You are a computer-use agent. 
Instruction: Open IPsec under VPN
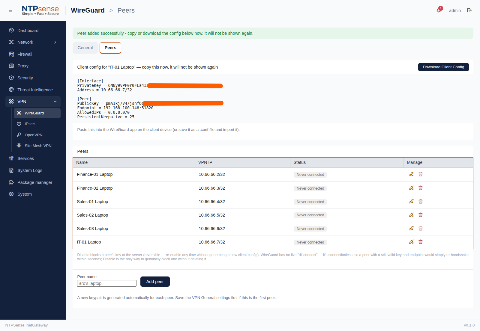click(37, 124)
